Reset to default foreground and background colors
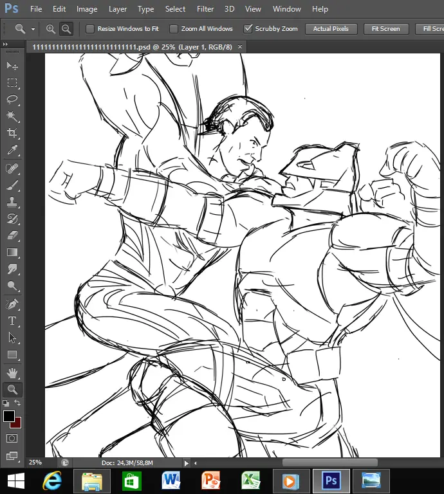Screen dimensions: 444x494 (6, 403)
